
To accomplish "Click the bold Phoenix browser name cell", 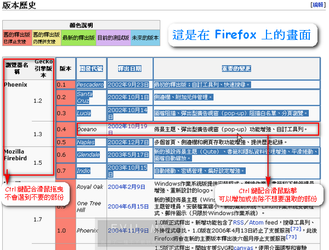I will 16,85.
